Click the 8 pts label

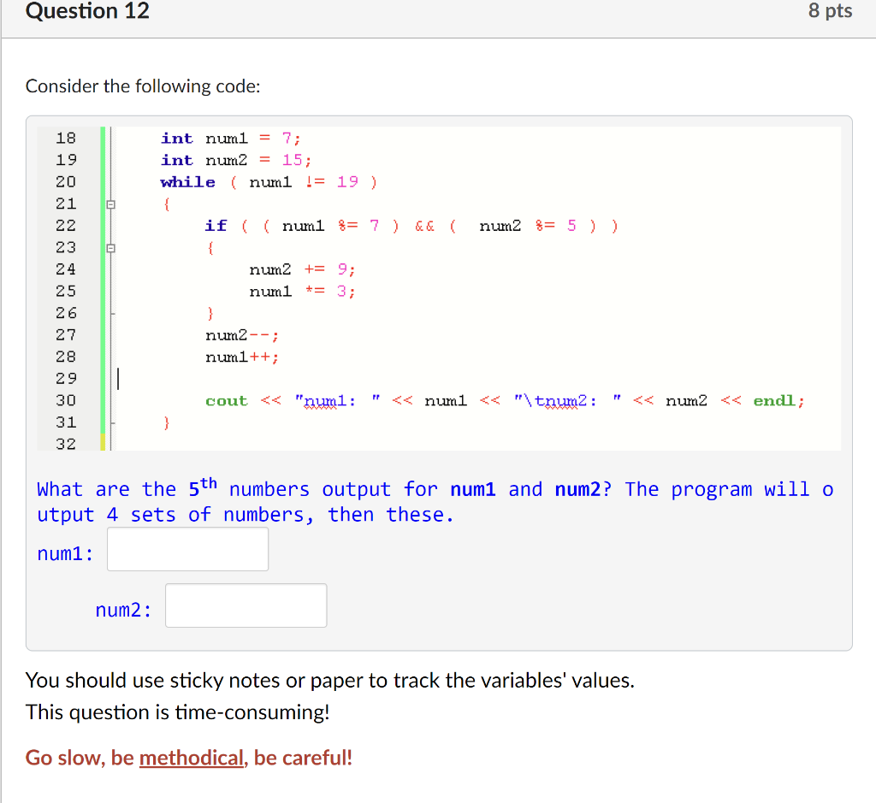pyautogui.click(x=830, y=11)
